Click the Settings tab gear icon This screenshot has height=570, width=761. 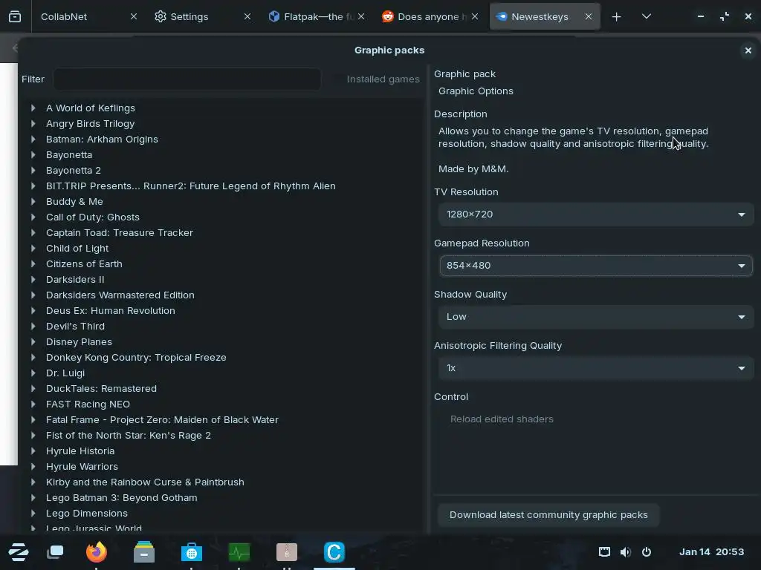click(161, 16)
